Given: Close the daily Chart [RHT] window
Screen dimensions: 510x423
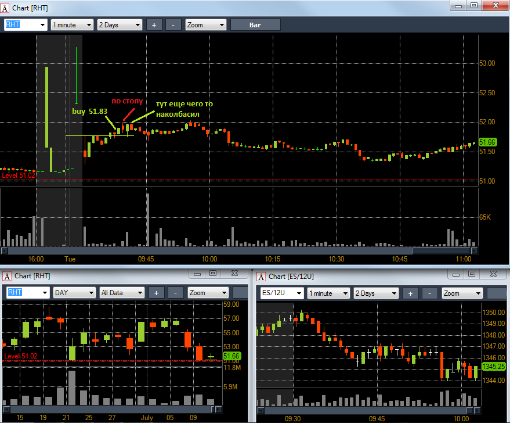Looking at the screenshot, I should (x=234, y=274).
